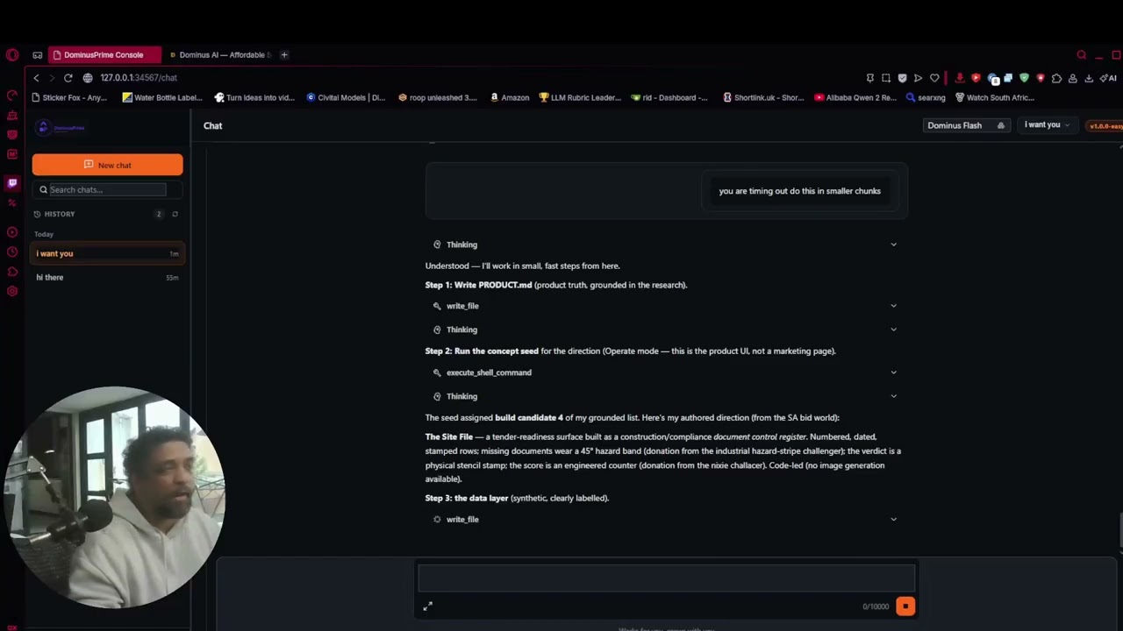Open the sidebar settings gear

12,291
